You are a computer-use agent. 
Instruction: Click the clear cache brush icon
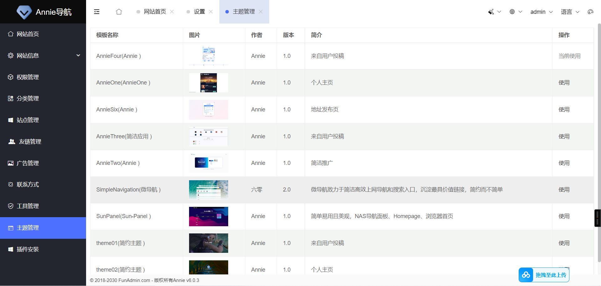(491, 12)
